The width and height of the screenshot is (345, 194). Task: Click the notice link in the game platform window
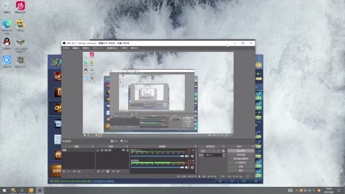tap(103, 181)
